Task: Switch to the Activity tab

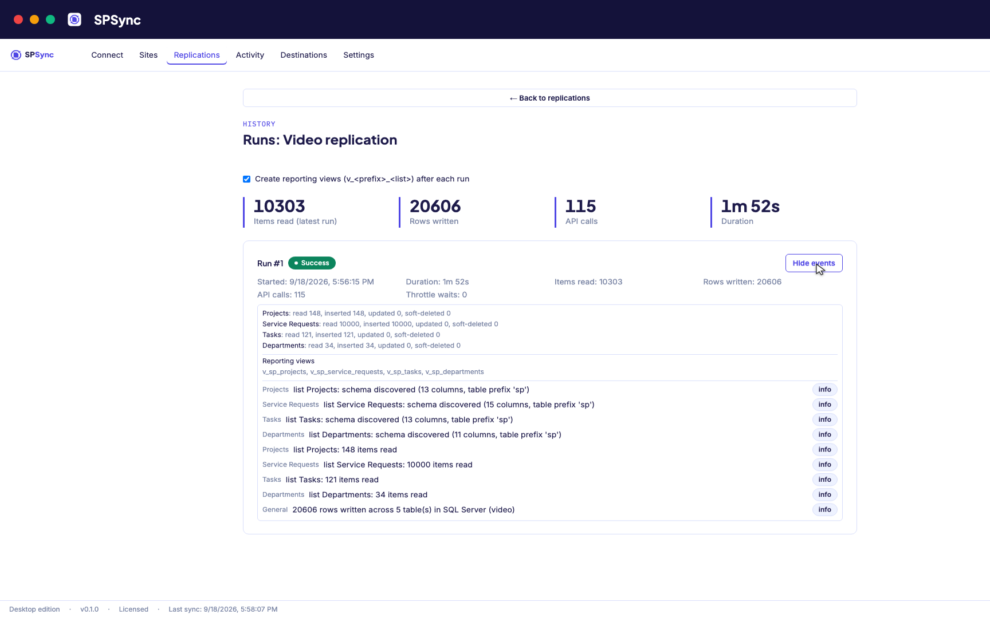Action: pyautogui.click(x=250, y=55)
